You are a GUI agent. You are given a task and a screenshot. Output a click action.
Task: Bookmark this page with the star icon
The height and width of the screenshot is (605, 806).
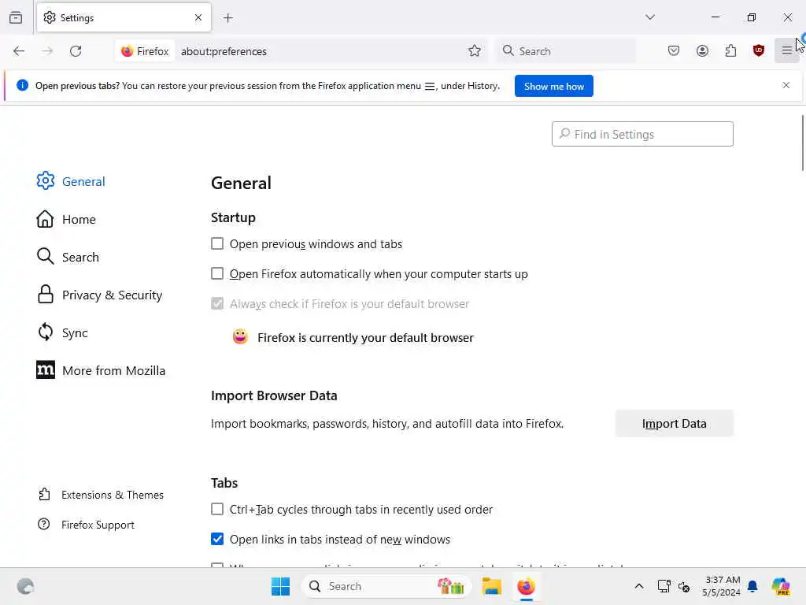coord(475,51)
